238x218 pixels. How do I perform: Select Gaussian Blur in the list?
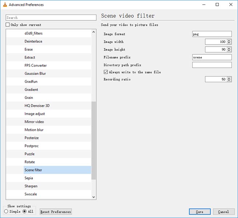click(35, 74)
